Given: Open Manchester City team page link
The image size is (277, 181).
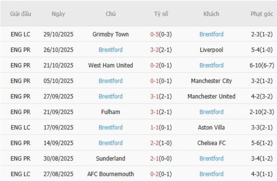Looking at the screenshot, I should click(x=211, y=81).
